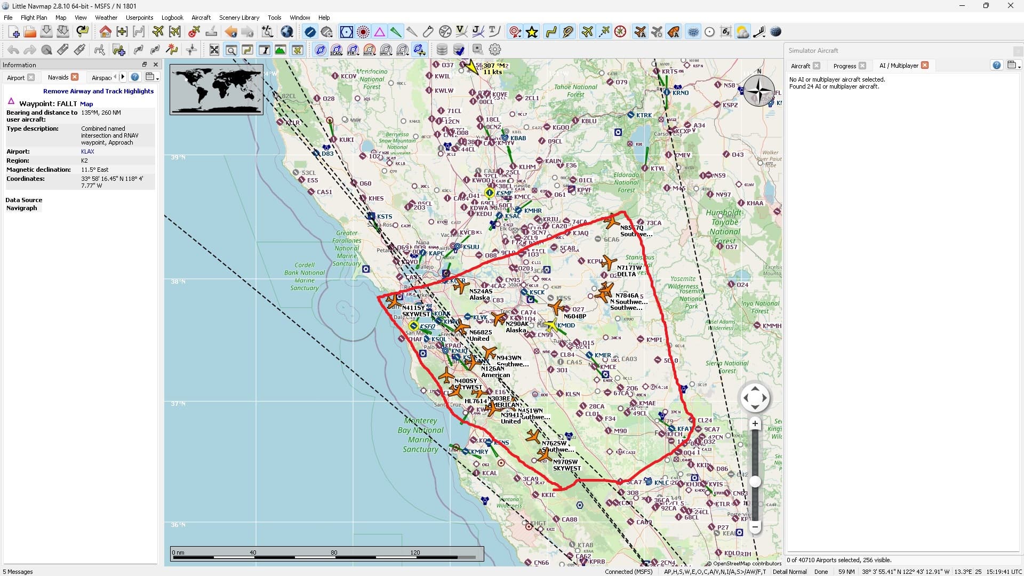Toggle the waypoints triangle icon

click(x=379, y=32)
